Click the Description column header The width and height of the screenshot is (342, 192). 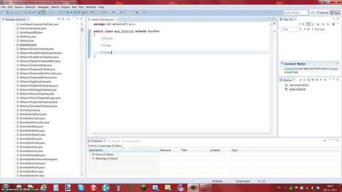(123, 150)
